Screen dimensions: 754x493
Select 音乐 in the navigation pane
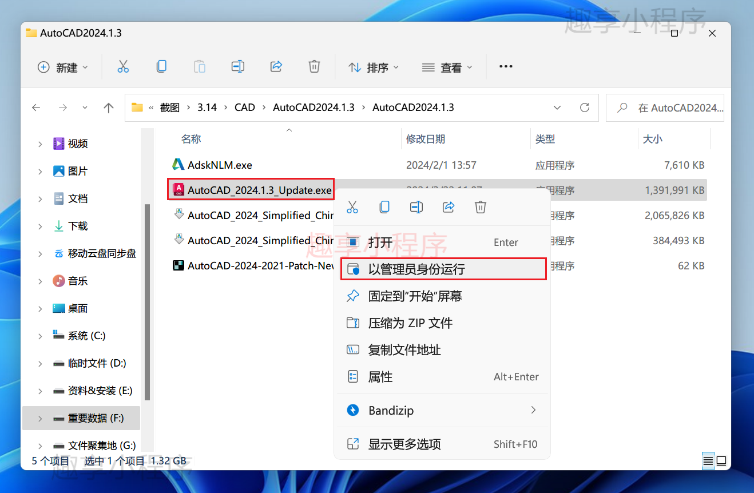[x=78, y=281]
